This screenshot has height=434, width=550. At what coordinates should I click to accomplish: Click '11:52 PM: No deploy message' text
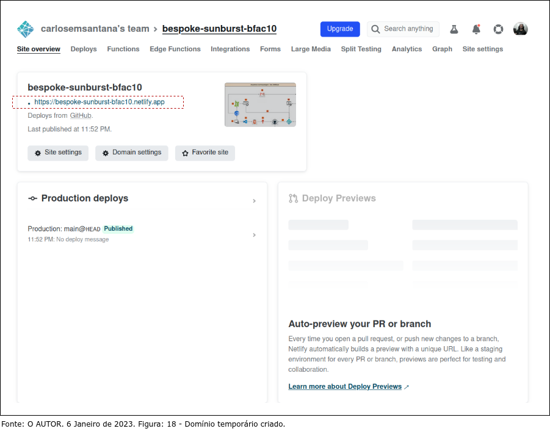coord(68,240)
